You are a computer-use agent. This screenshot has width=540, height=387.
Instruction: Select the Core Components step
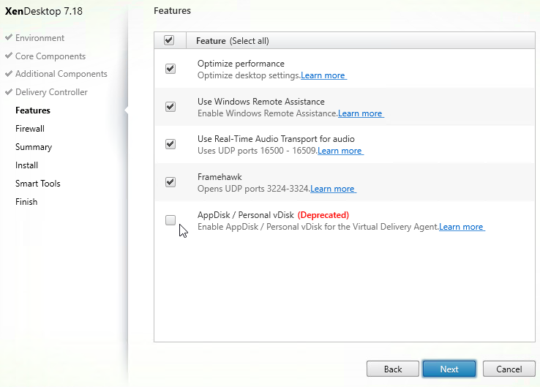pos(50,56)
